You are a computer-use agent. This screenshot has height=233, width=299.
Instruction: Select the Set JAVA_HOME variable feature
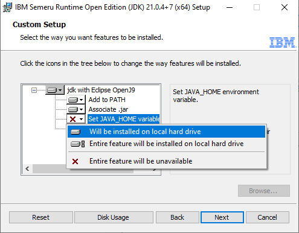[124, 119]
